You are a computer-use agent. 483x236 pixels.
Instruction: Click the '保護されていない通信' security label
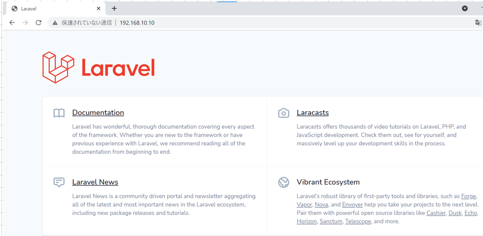86,23
